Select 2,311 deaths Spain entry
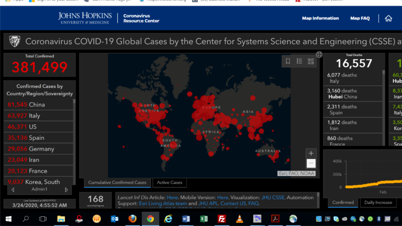The image size is (402, 226). tap(353, 110)
